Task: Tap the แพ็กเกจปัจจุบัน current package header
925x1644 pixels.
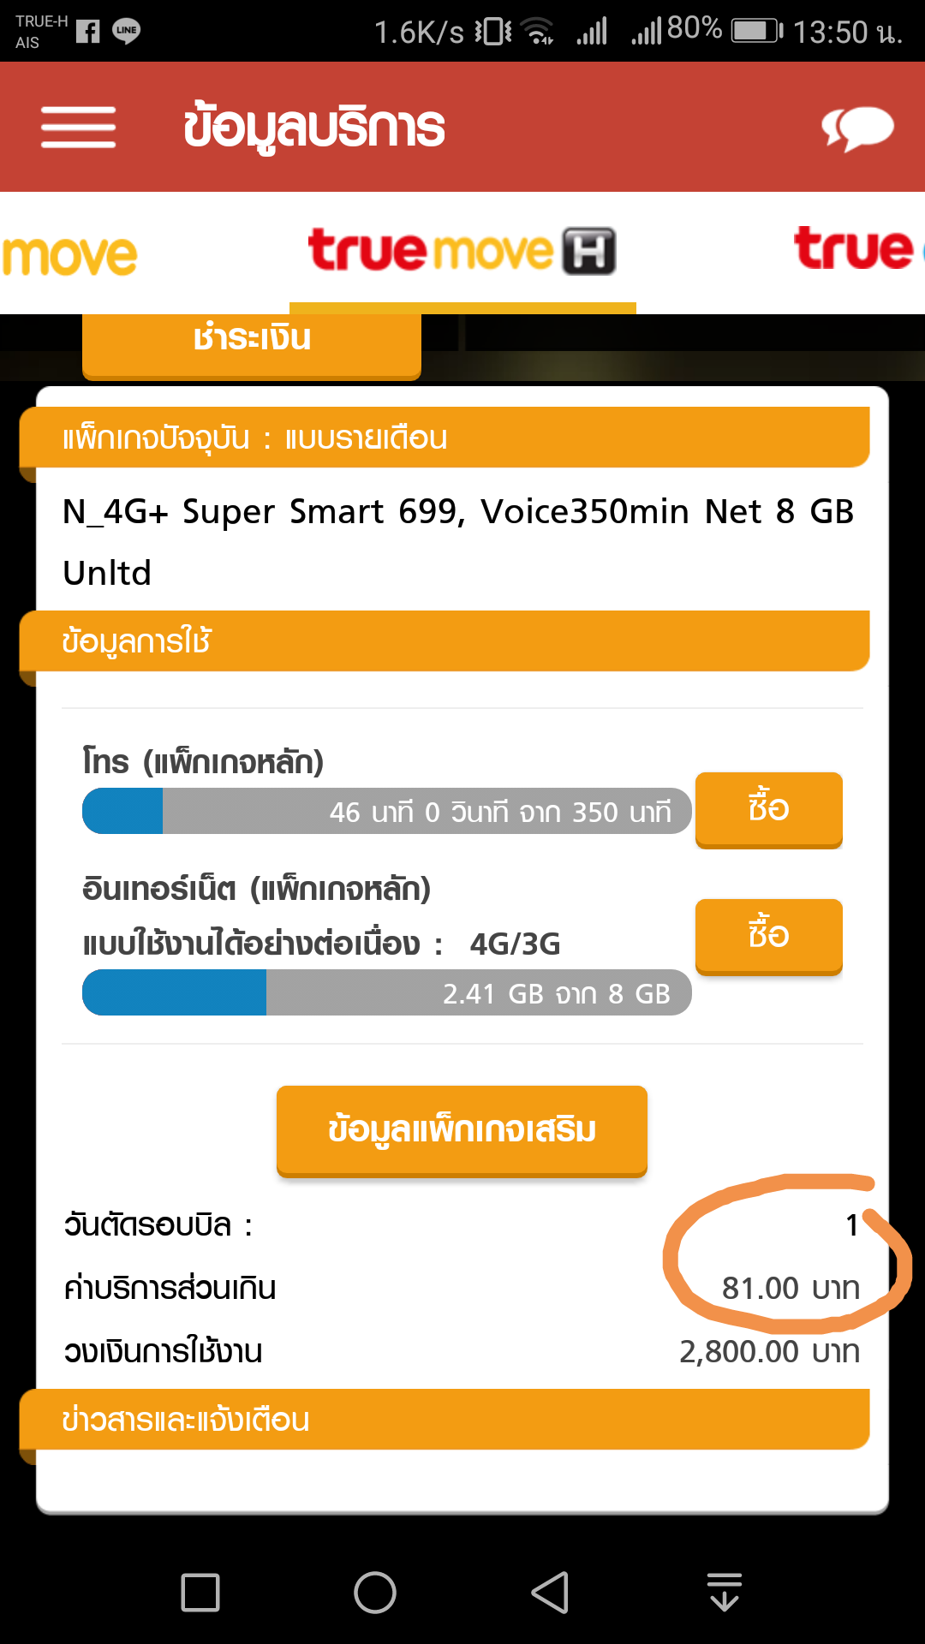Action: coord(445,438)
